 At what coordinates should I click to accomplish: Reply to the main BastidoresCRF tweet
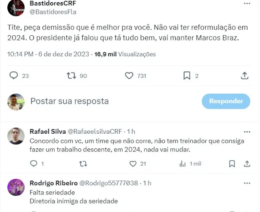tap(14, 76)
